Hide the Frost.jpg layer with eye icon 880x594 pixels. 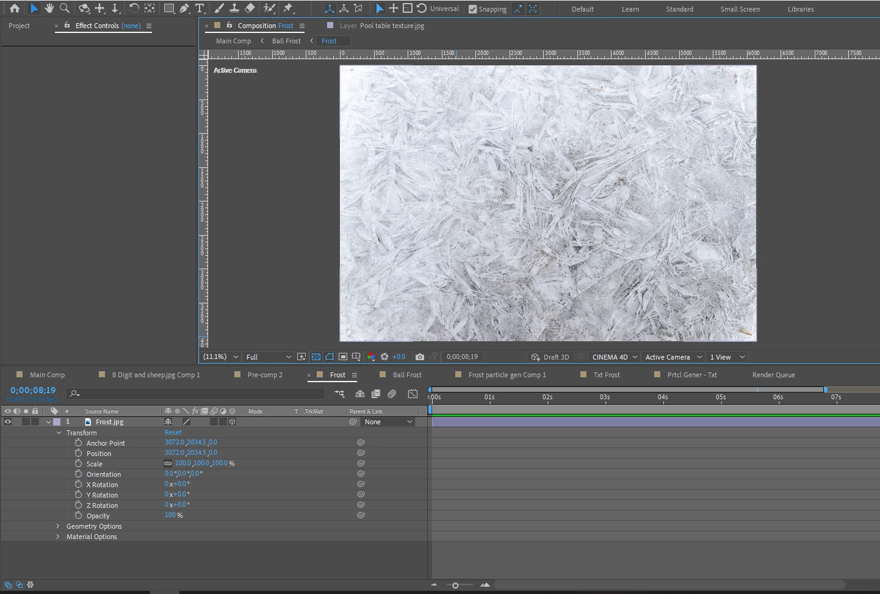click(x=8, y=422)
